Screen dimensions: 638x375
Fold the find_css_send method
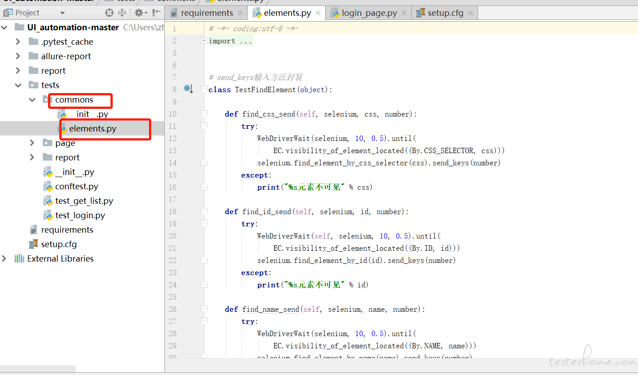click(204, 113)
